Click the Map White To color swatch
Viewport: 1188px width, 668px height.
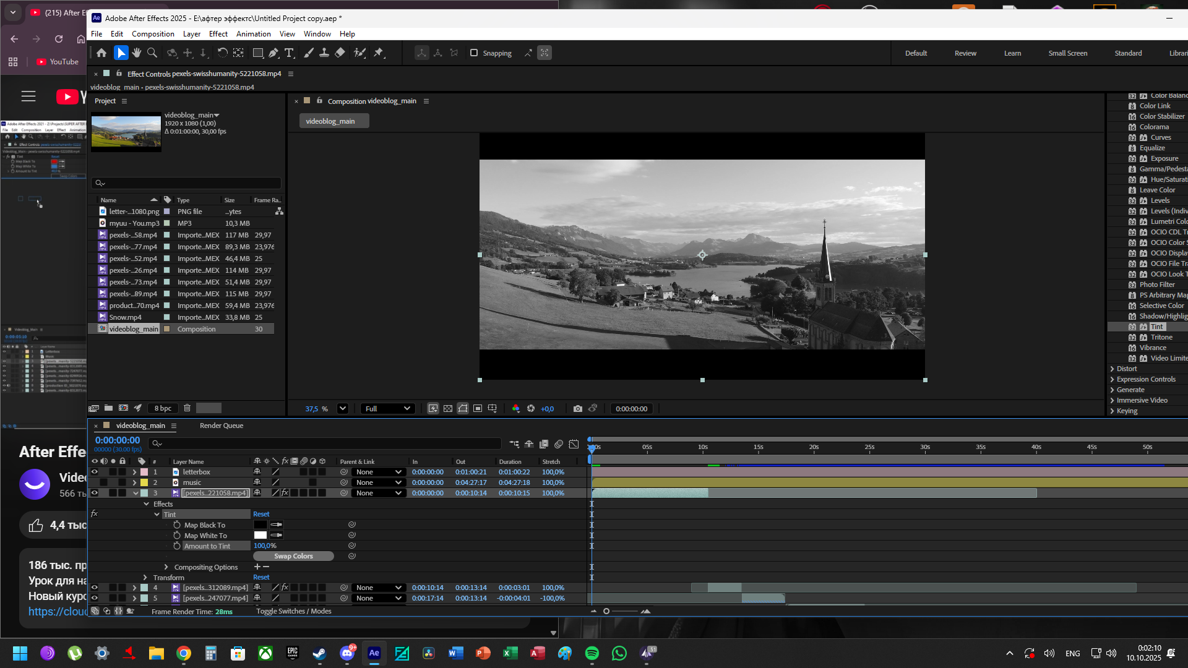click(x=260, y=536)
